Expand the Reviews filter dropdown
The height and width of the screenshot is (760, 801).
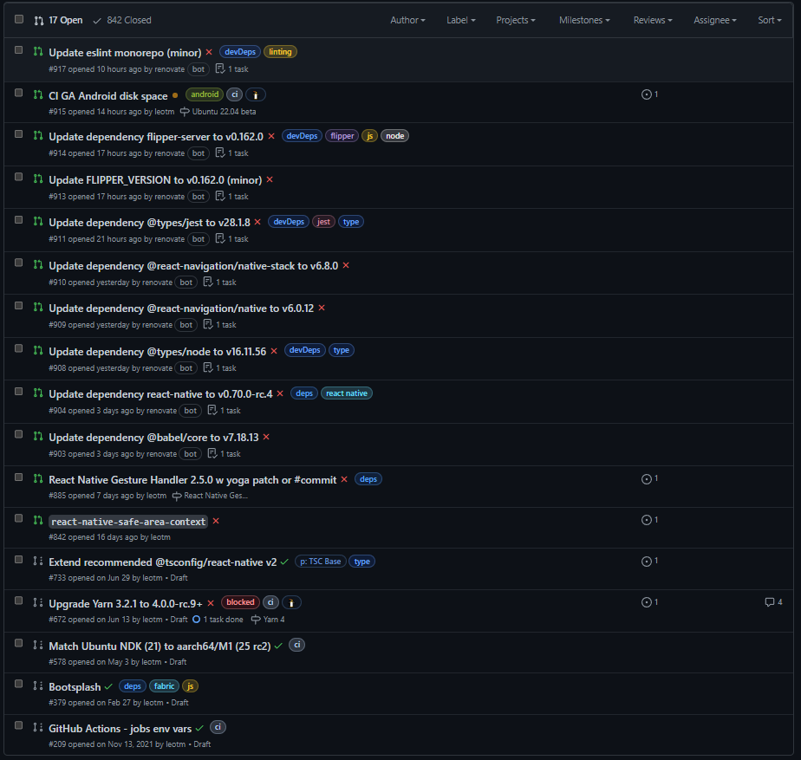click(653, 20)
